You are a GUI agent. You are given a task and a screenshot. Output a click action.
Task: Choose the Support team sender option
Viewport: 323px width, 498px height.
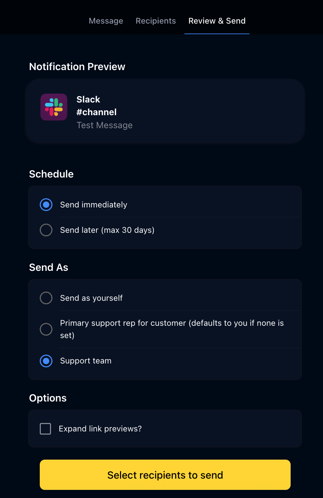coord(46,361)
